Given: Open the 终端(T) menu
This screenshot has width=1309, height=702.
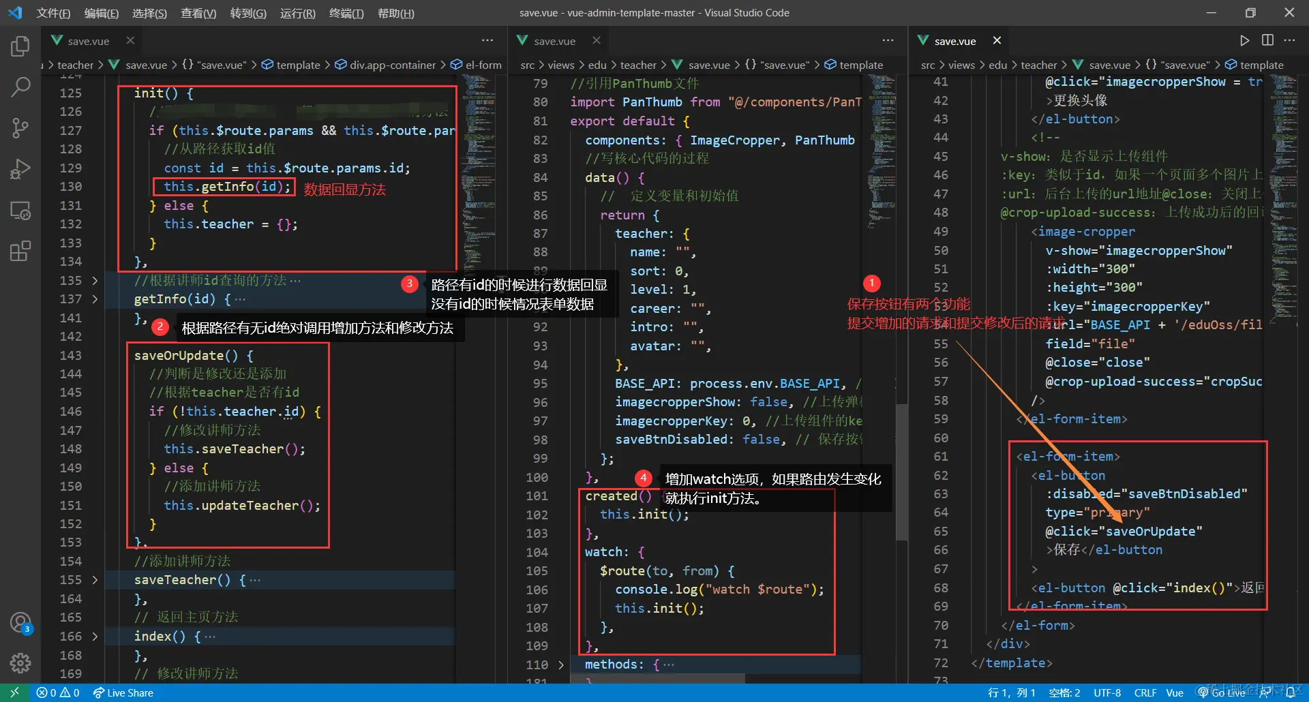Looking at the screenshot, I should pyautogui.click(x=346, y=13).
